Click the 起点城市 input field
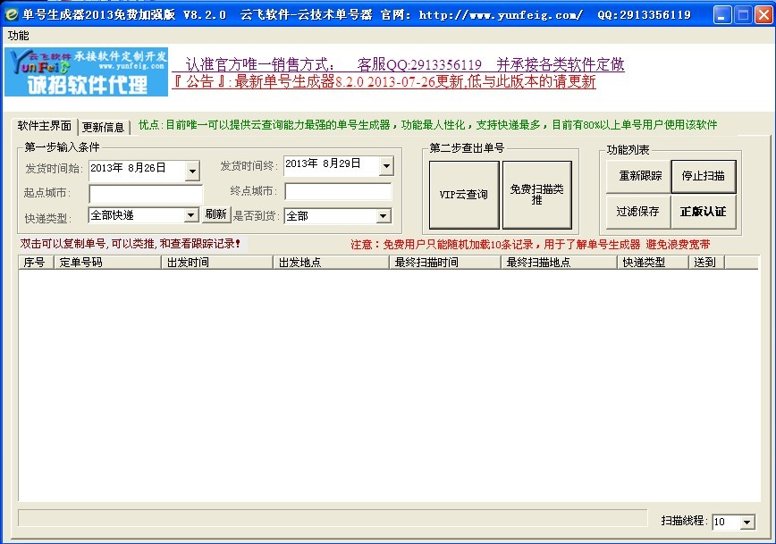This screenshot has height=544, width=776. [x=146, y=193]
